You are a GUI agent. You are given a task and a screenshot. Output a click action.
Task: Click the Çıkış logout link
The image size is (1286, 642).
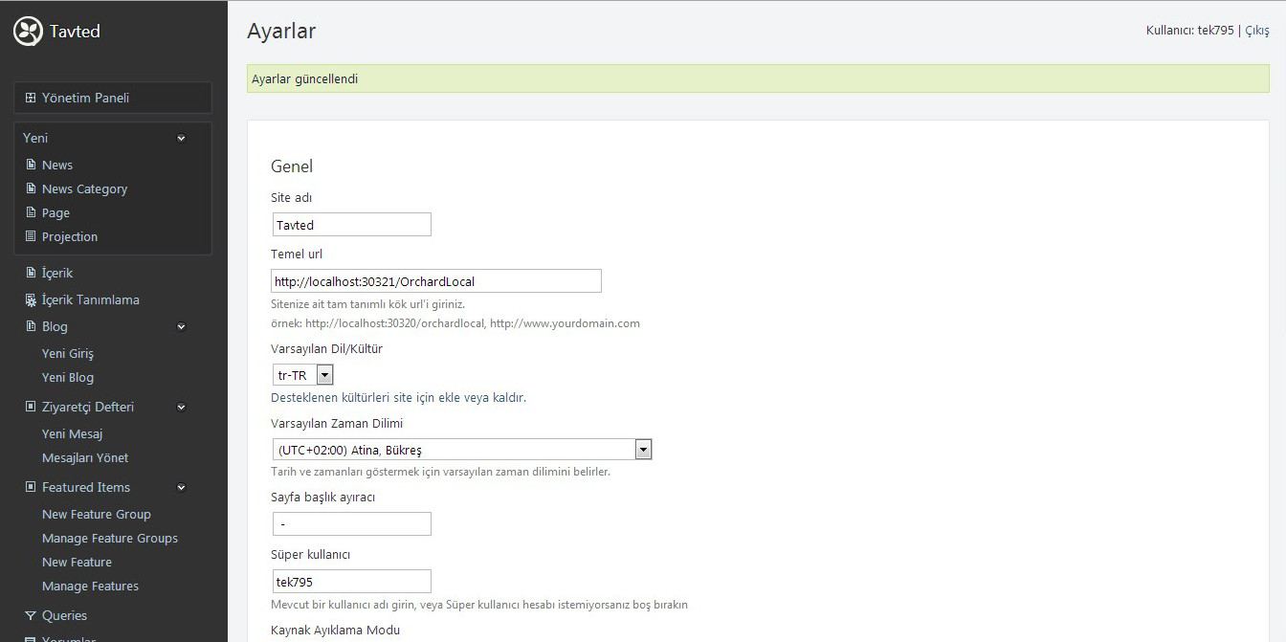(x=1256, y=31)
